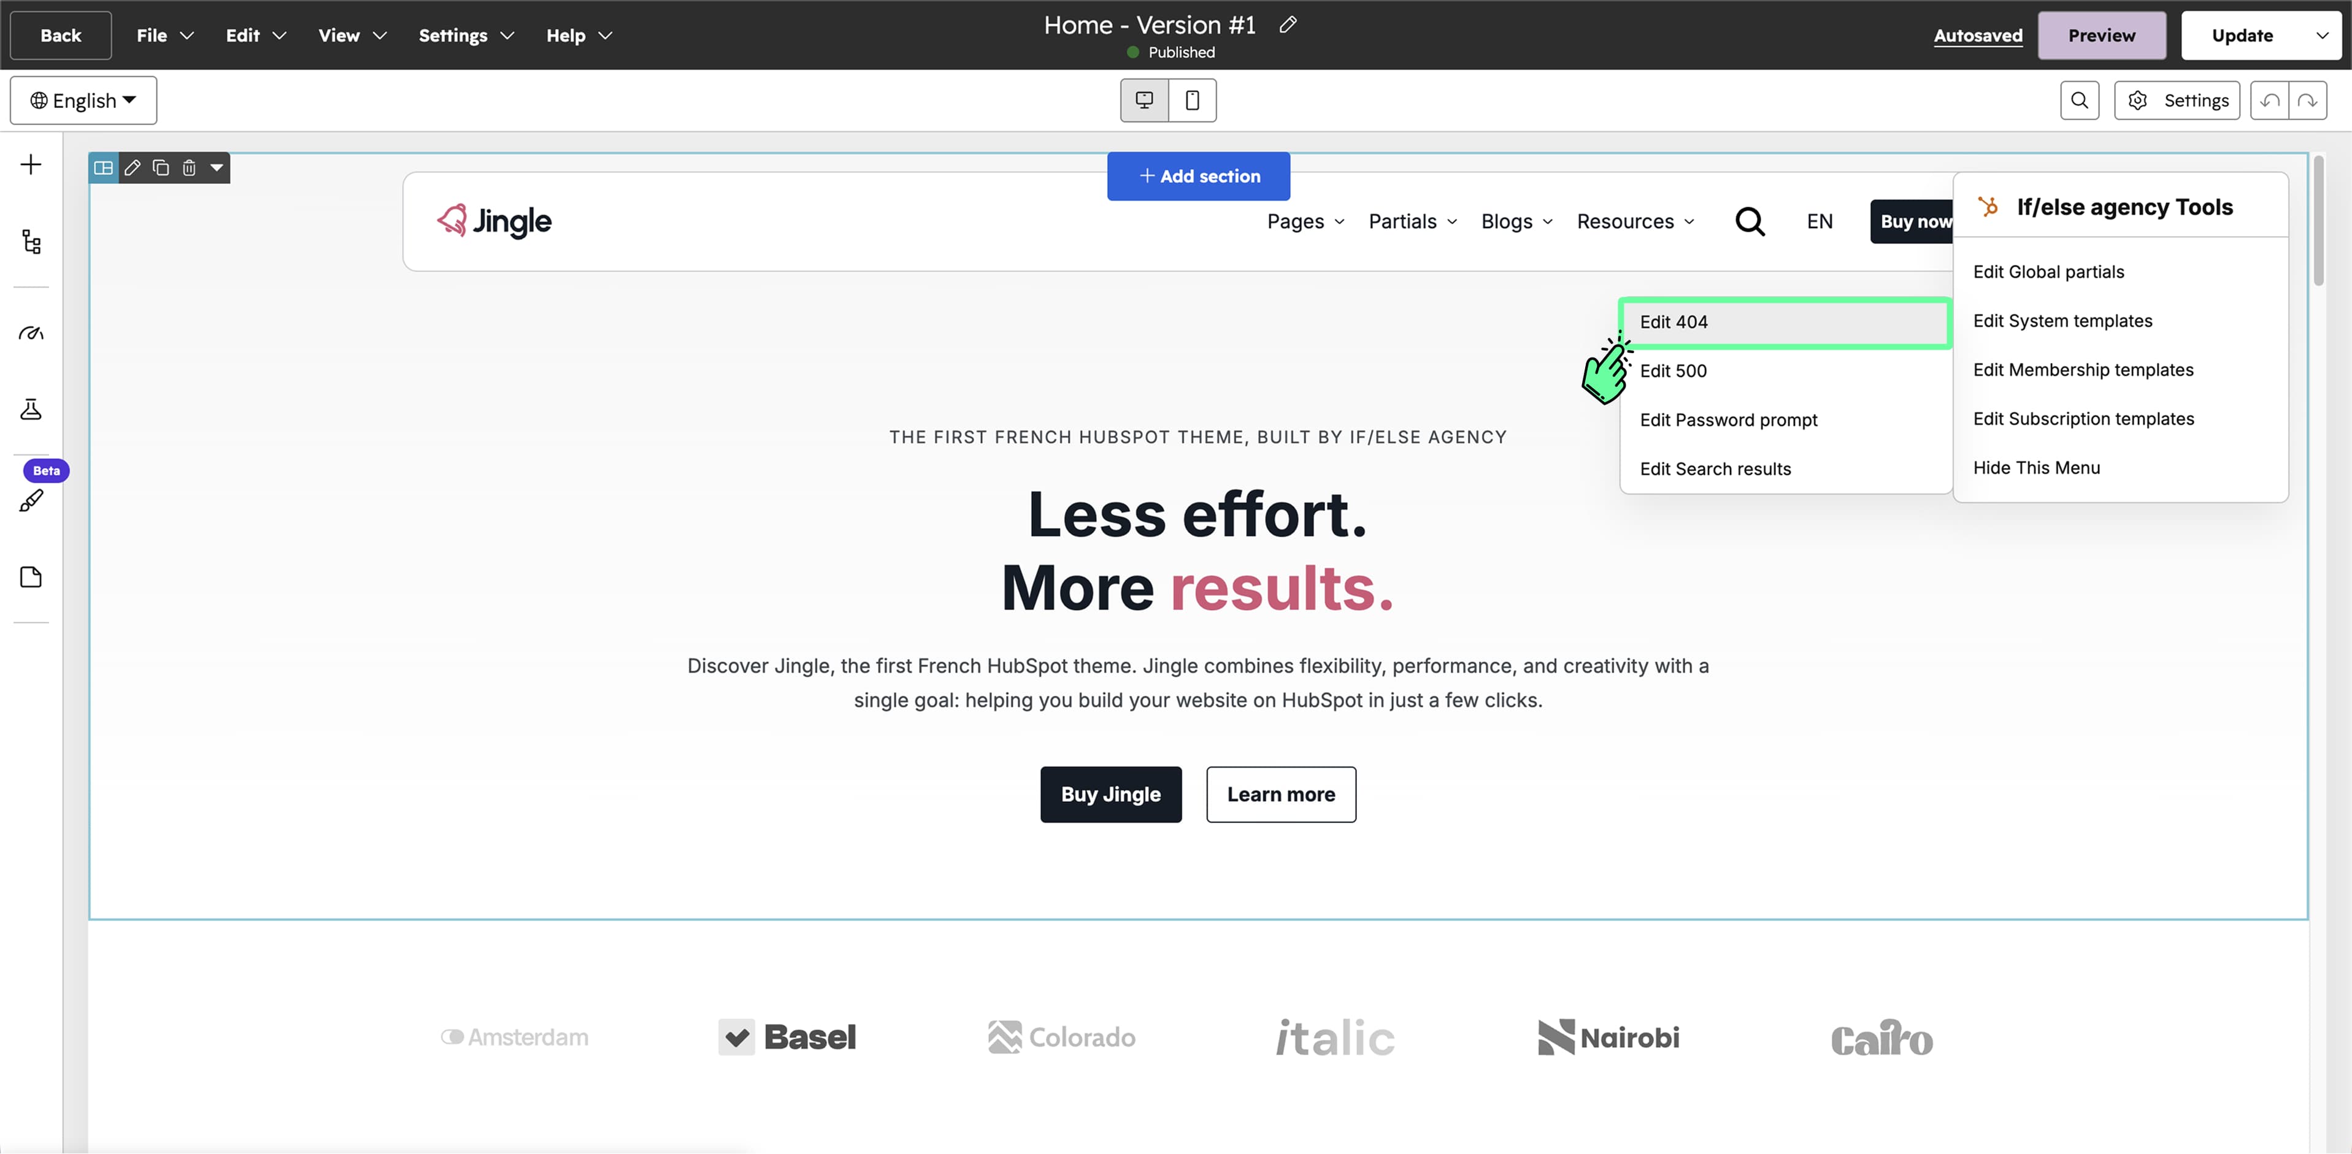Viewport: 2352px width, 1154px height.
Task: Click the Basel logo
Action: coord(787,1037)
